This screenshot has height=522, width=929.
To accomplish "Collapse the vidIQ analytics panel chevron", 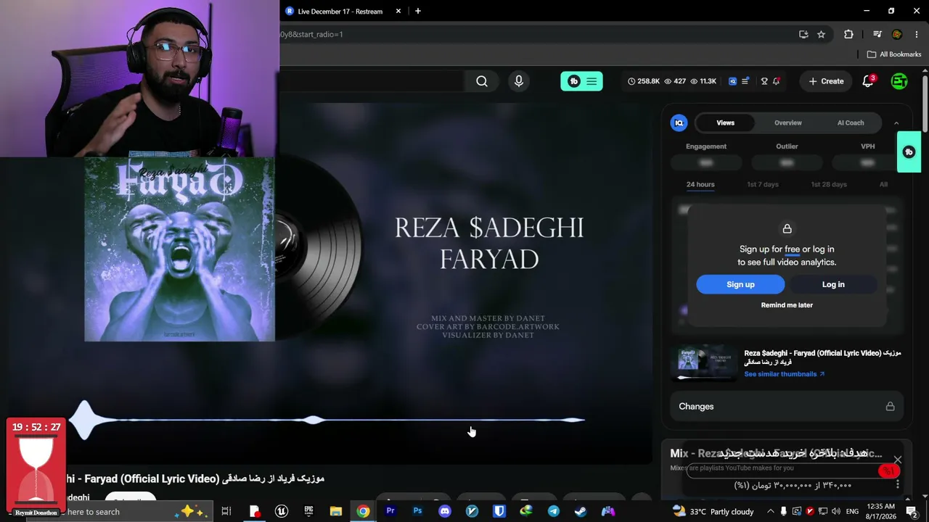I will (896, 123).
